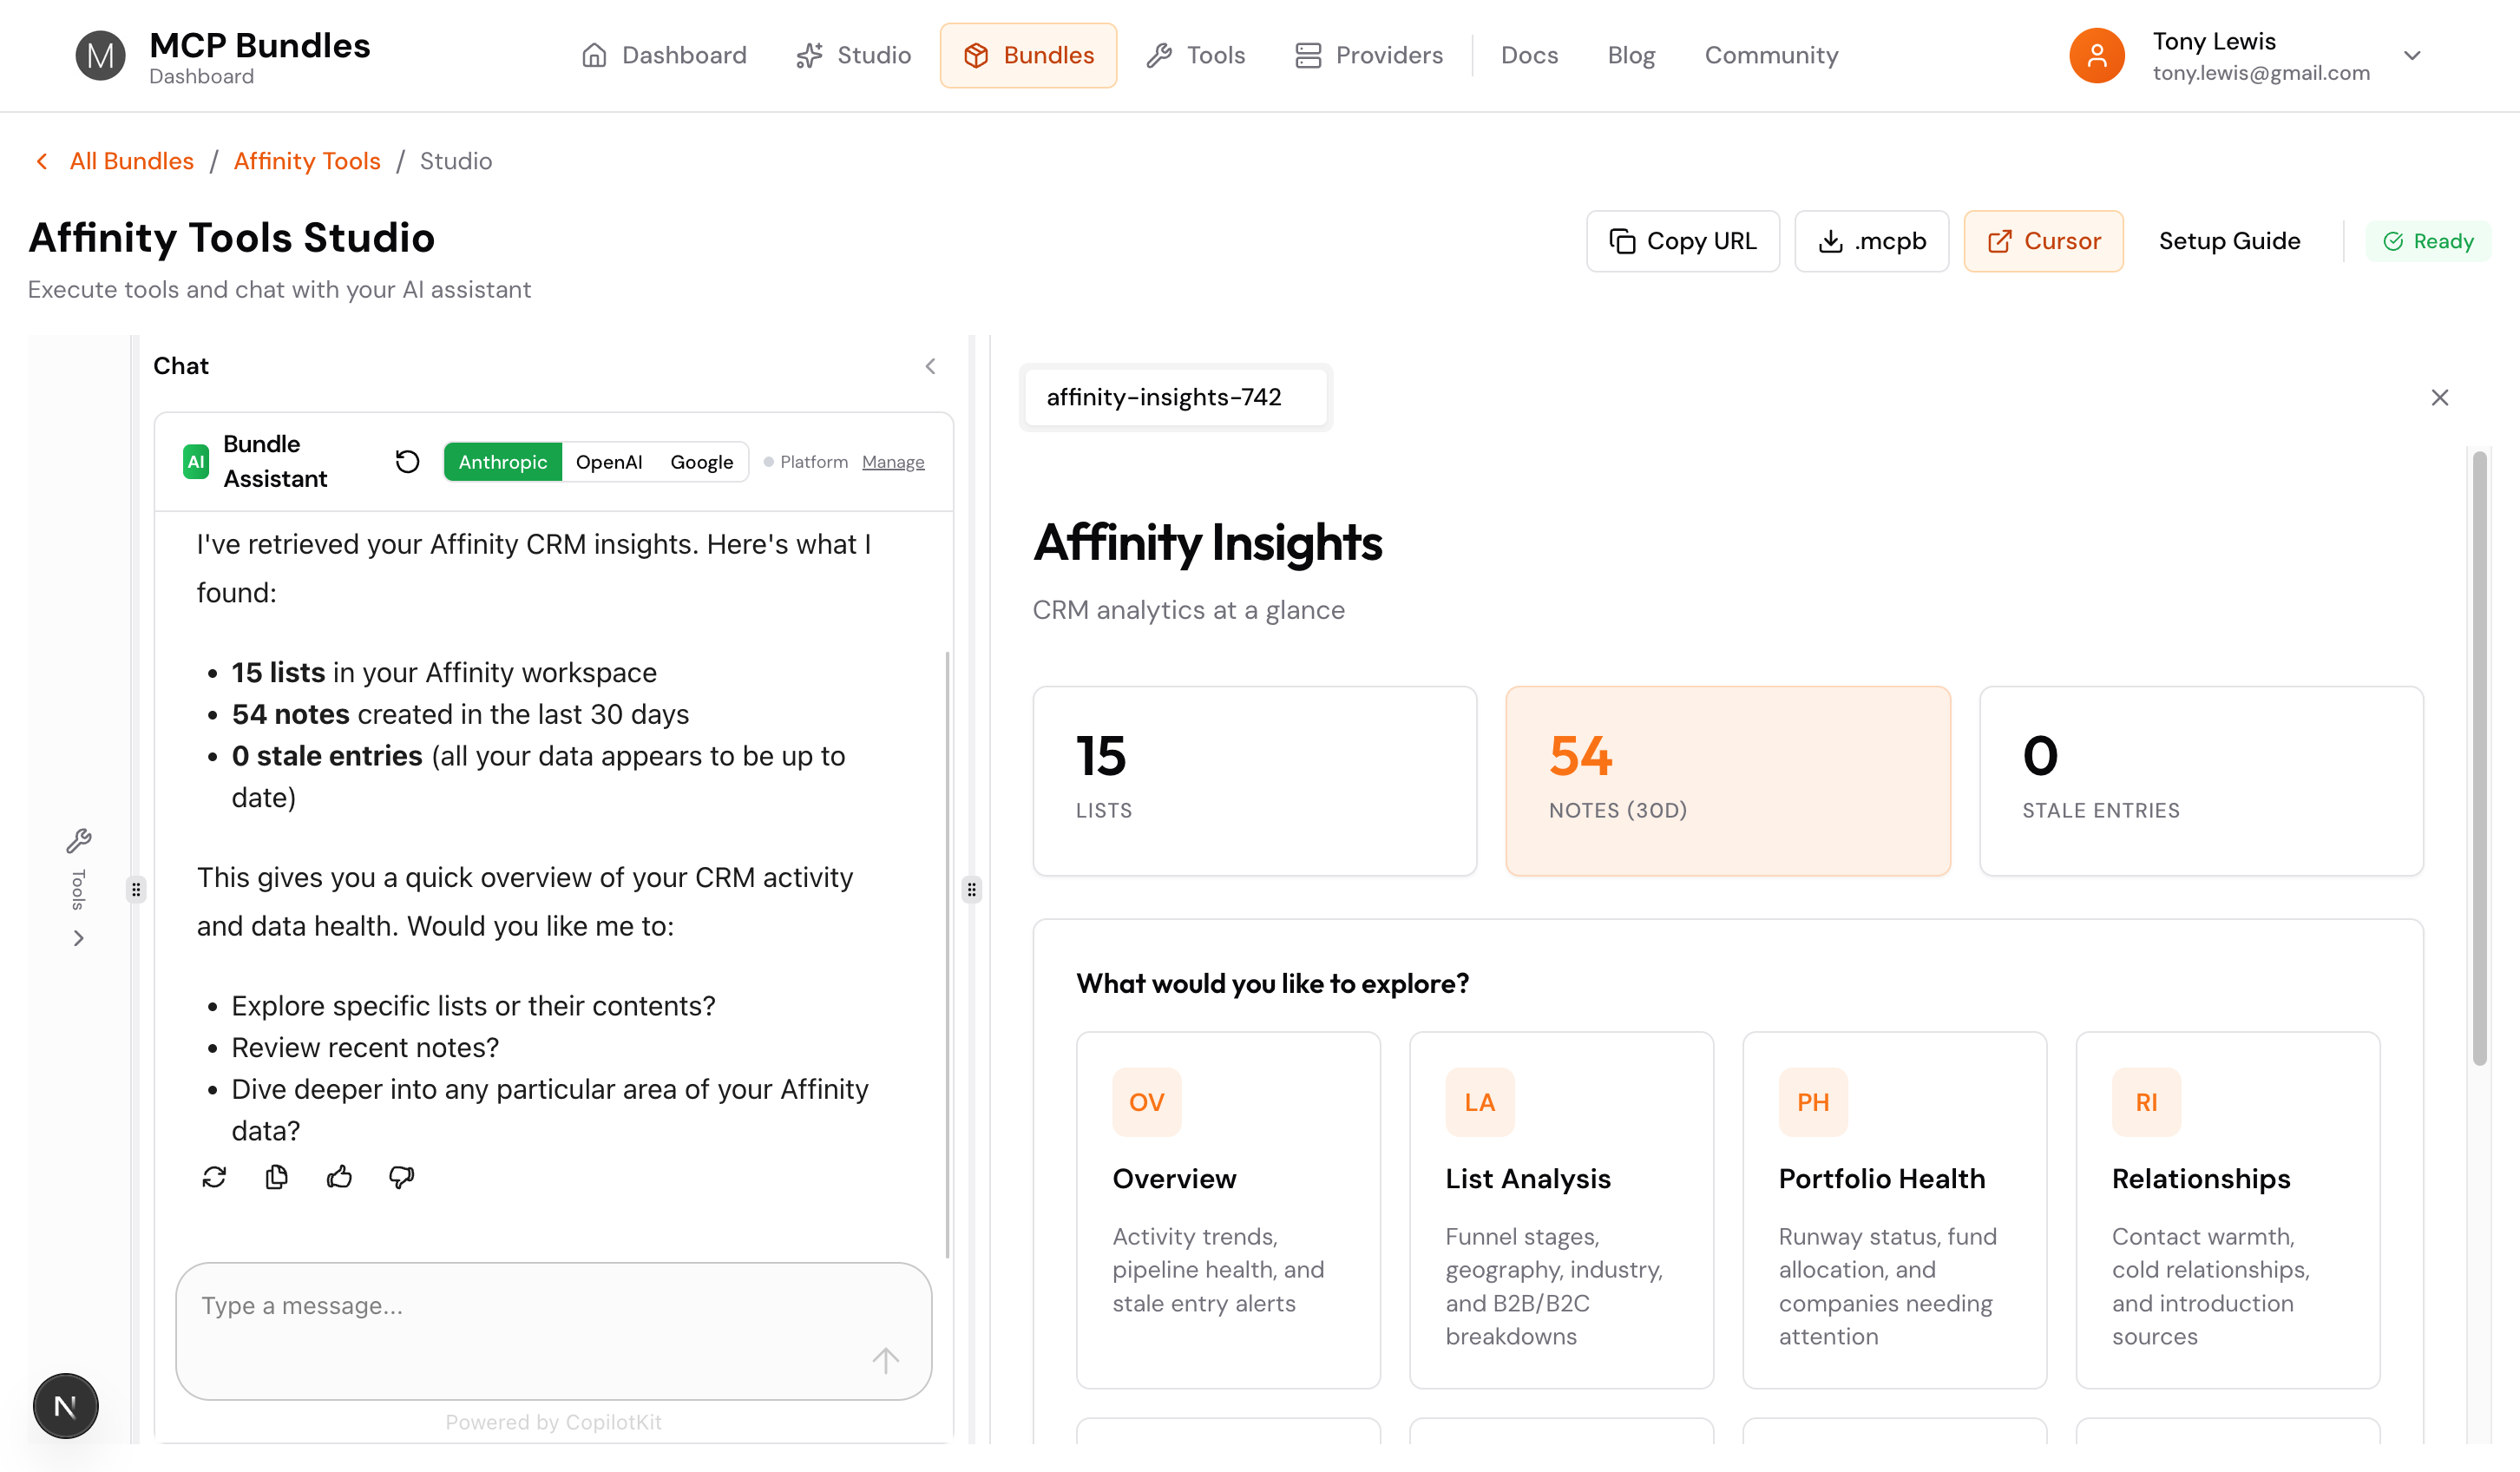2520x1472 pixels.
Task: Click the Copy URL button
Action: pos(1682,241)
